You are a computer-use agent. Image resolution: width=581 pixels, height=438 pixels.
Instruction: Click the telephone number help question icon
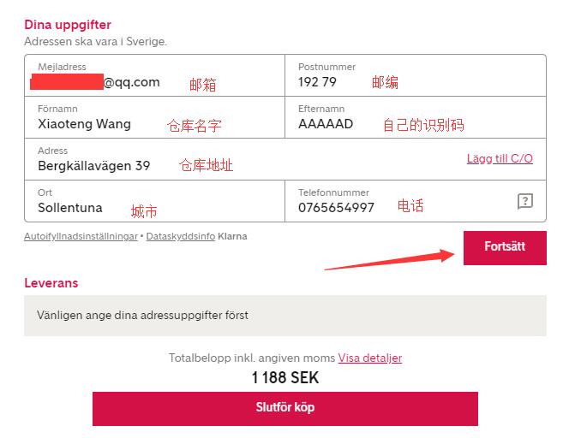tap(524, 201)
